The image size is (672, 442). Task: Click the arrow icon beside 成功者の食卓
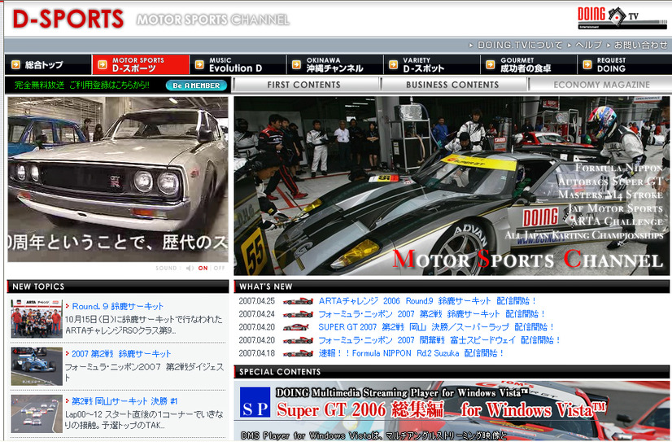(491, 65)
